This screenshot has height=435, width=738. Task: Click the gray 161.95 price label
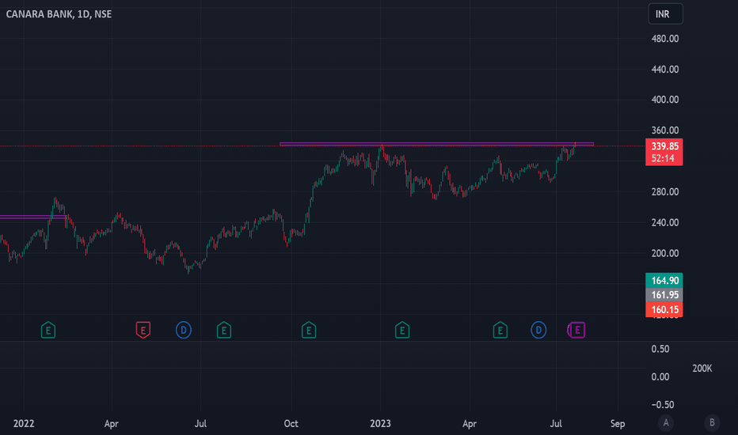tap(664, 295)
